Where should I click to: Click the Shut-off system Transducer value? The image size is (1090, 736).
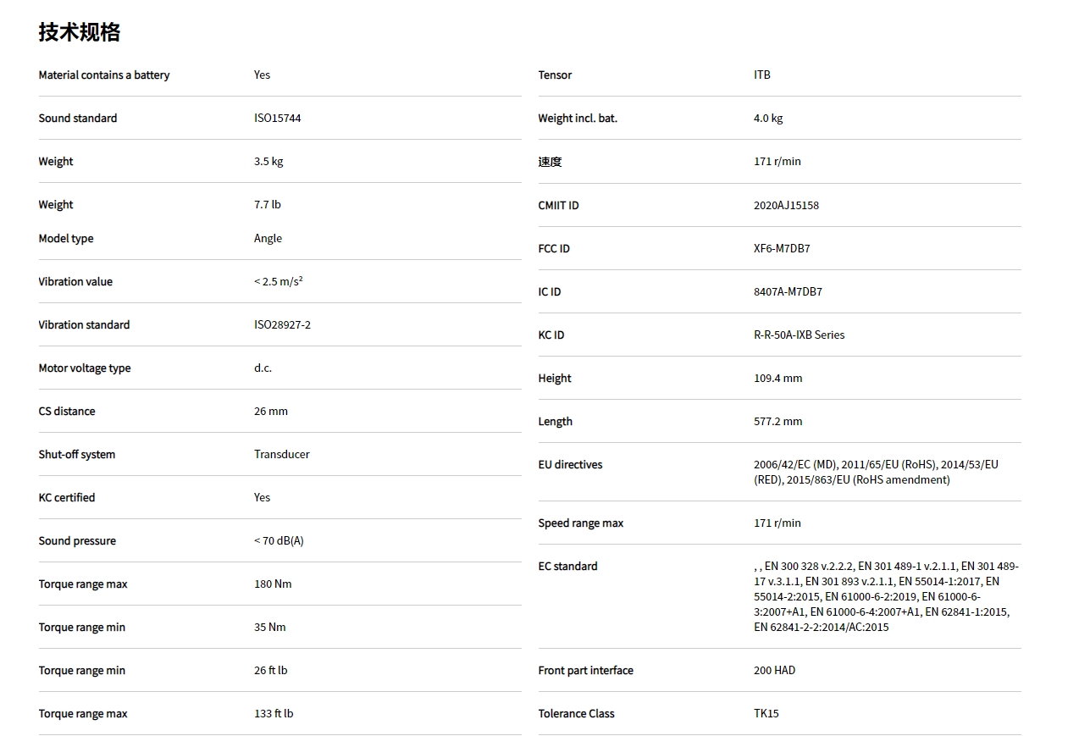tap(281, 455)
